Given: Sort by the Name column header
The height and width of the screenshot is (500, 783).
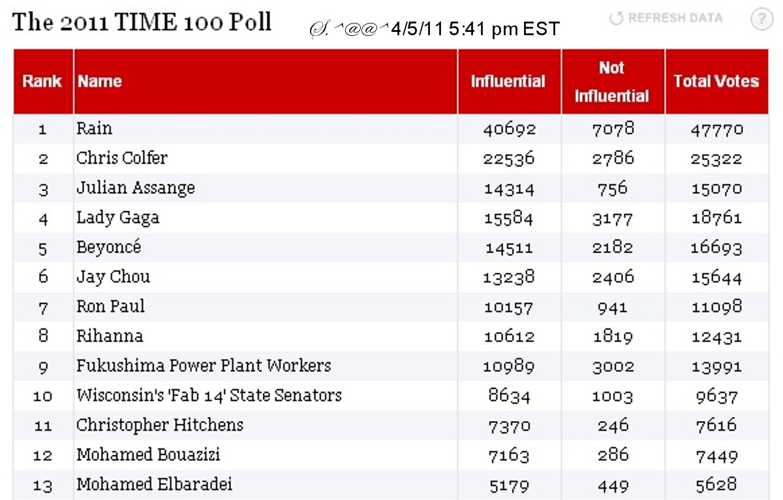Looking at the screenshot, I should 100,82.
